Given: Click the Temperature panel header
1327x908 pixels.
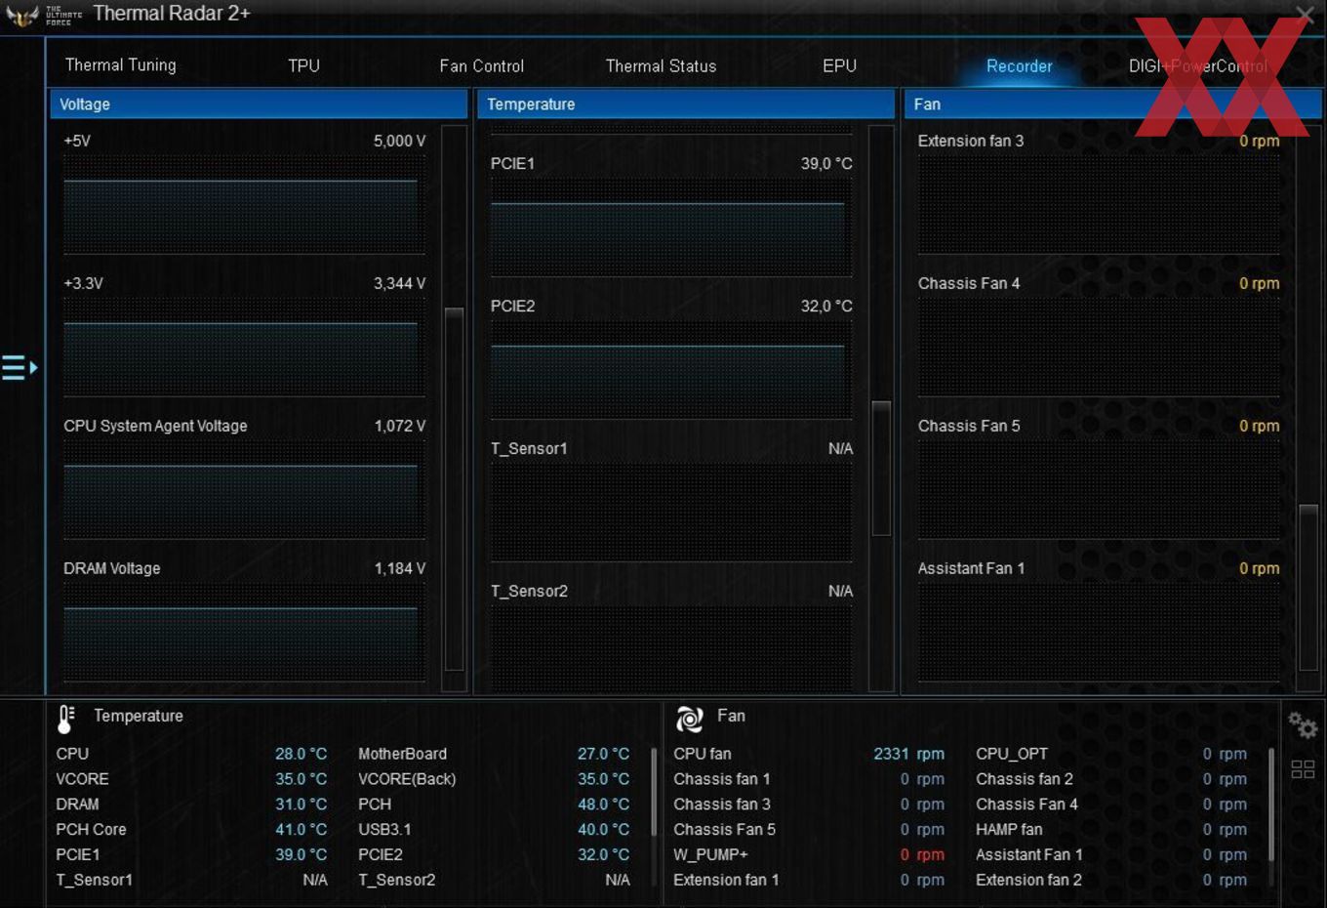Looking at the screenshot, I should (x=686, y=104).
